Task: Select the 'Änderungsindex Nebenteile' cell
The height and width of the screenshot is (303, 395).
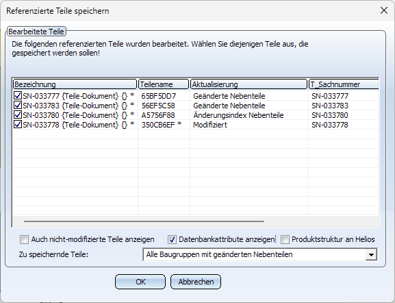Action: [238, 115]
